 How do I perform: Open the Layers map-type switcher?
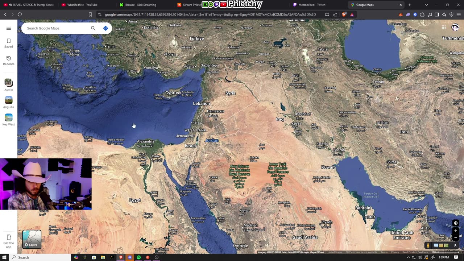32,239
